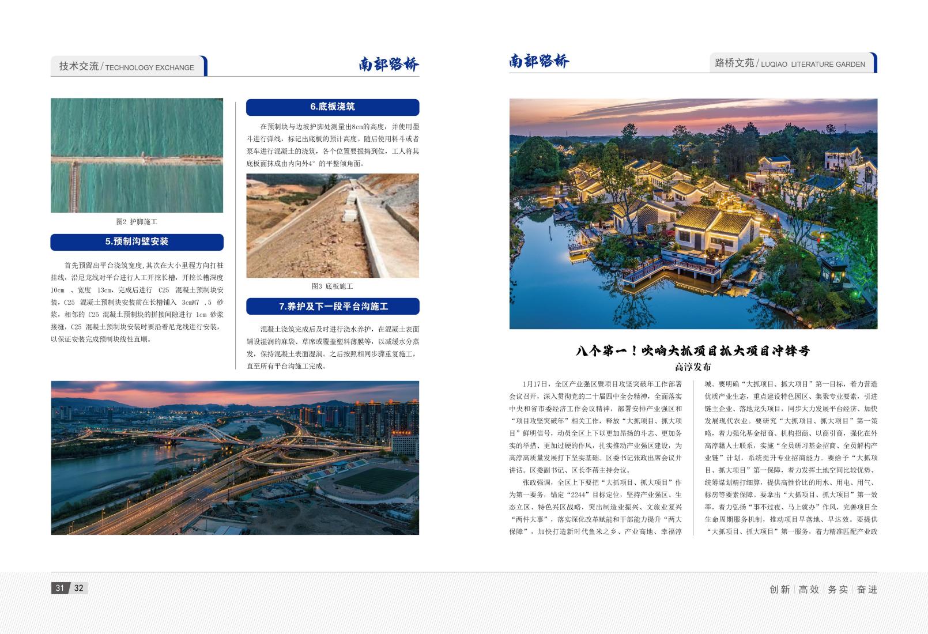Select the 图3 底板施工 ditch photo
The height and width of the screenshot is (634, 928).
333,226
